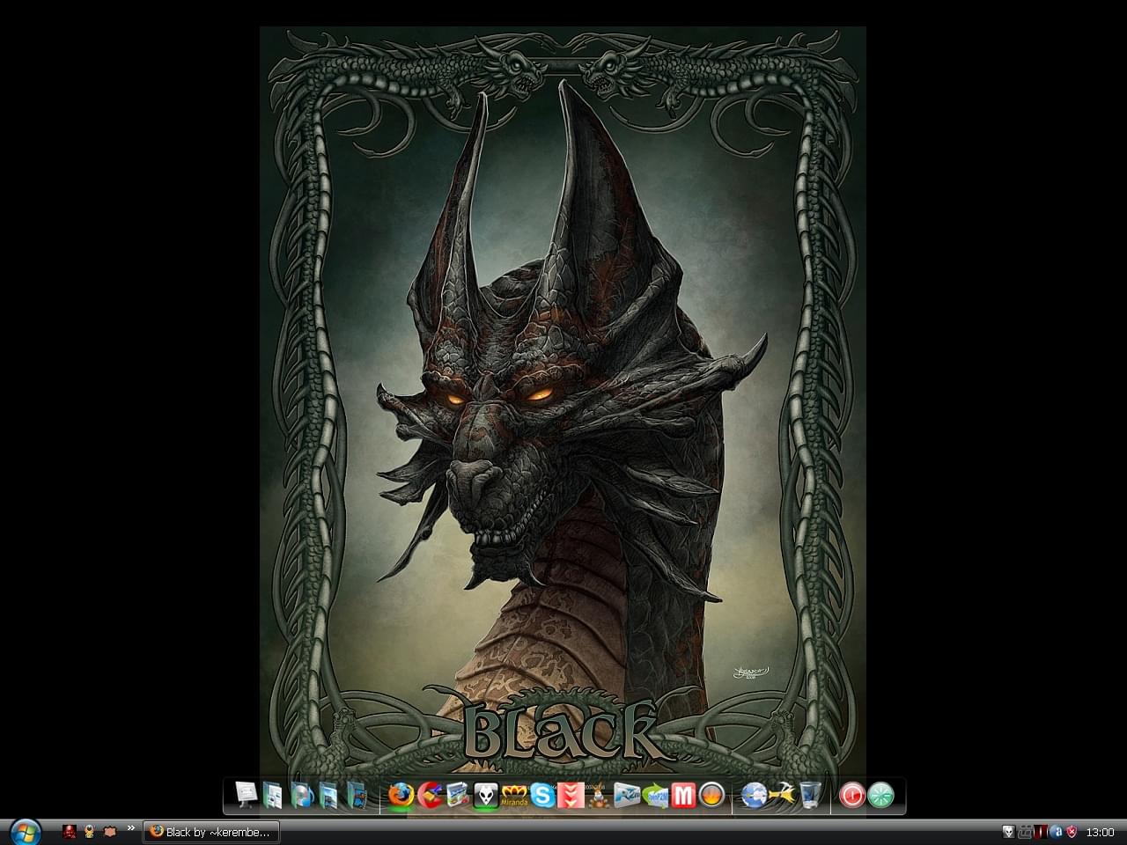
Task: Open the round orange flame dock icon
Action: [711, 796]
